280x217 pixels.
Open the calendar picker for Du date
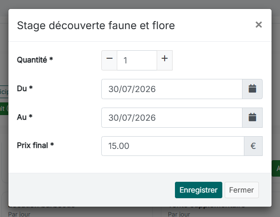(x=252, y=89)
